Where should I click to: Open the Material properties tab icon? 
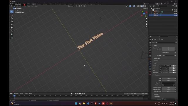tap(150, 71)
